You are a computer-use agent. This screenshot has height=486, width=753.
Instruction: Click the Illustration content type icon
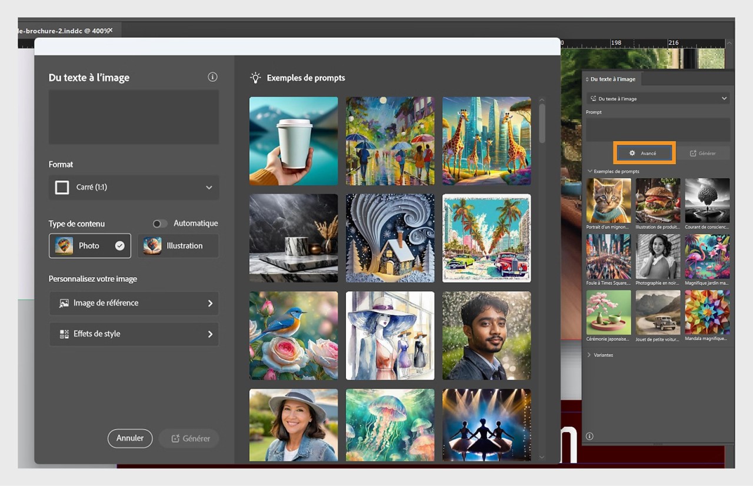152,245
